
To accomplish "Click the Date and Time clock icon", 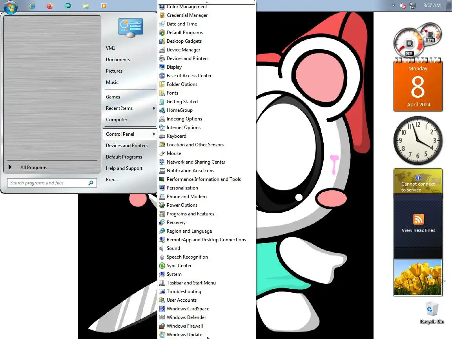I will tap(162, 24).
